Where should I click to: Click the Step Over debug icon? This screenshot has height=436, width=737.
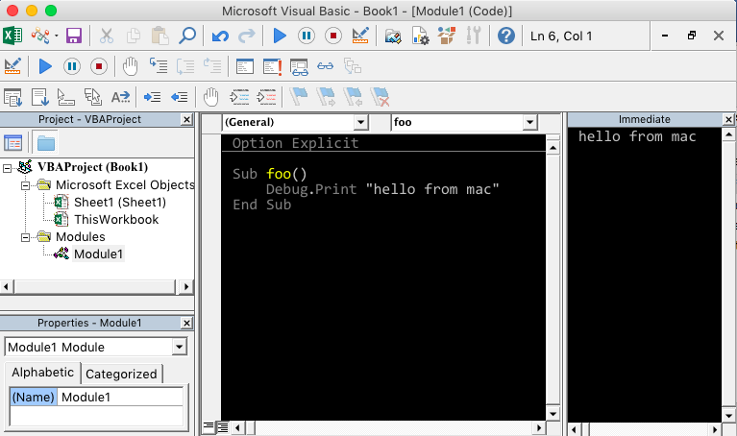point(185,66)
